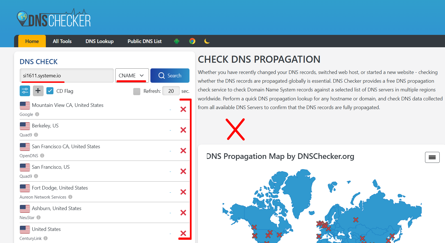Viewport: 445px width, 243px height.
Task: Uncheck the CD Flag checkbox
Action: point(50,91)
